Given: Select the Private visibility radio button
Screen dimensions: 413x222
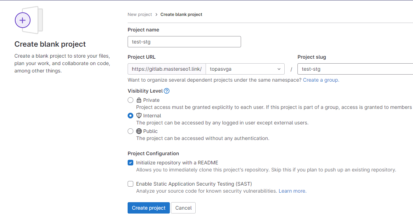Looking at the screenshot, I should click(130, 100).
